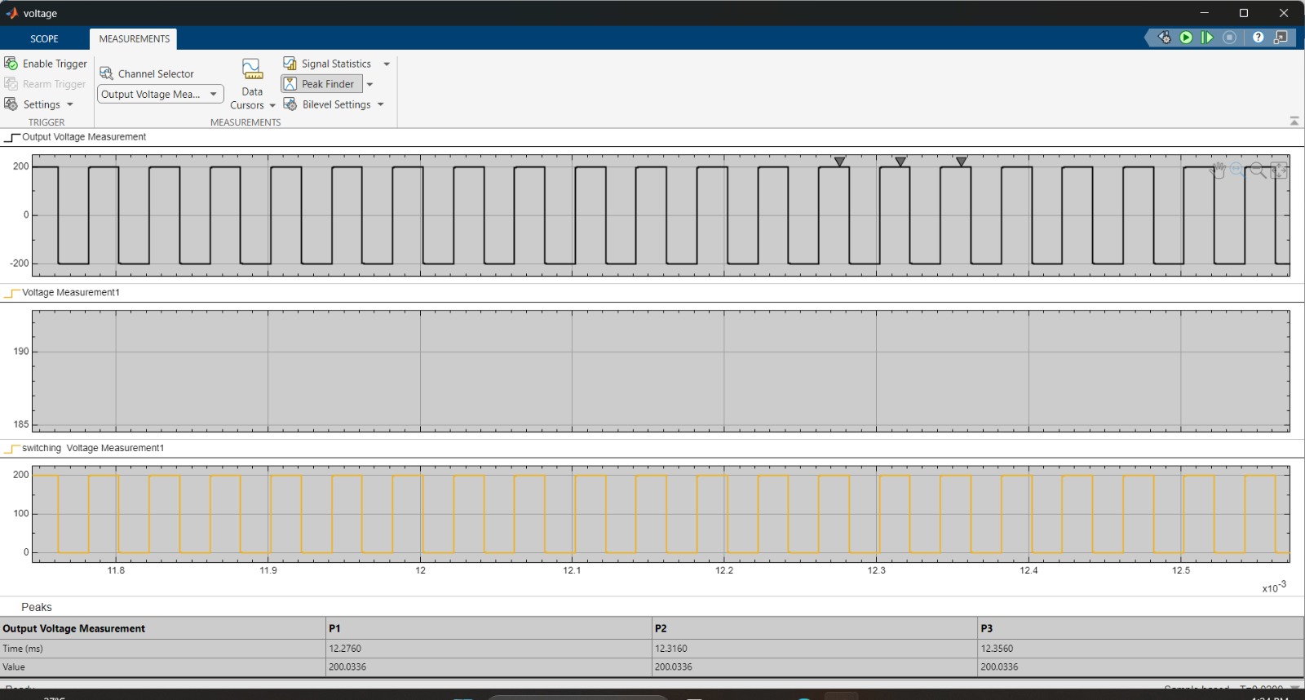Click the Time (ms) row label
Image resolution: width=1305 pixels, height=700 pixels.
click(x=23, y=649)
